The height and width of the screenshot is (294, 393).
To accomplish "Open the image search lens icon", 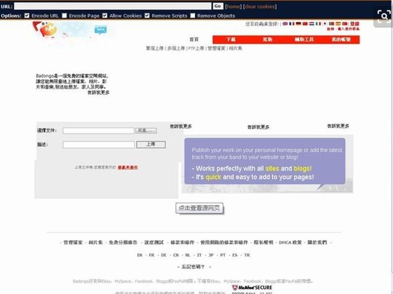I will tap(384, 16).
